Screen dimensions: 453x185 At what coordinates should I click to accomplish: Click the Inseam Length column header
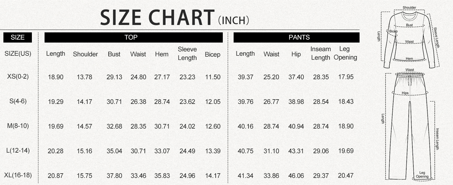click(321, 53)
